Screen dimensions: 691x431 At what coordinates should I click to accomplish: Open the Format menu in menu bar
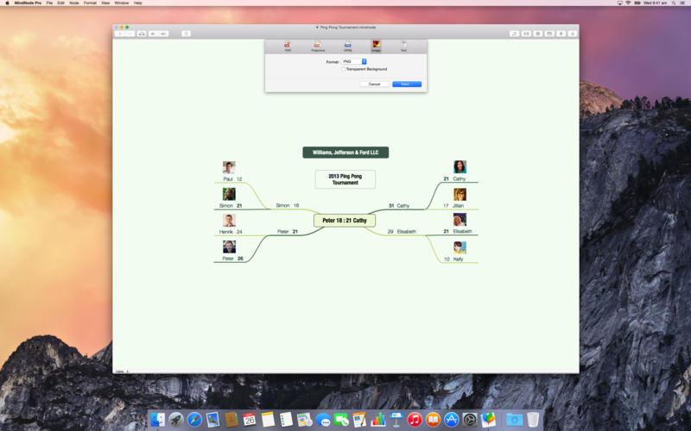coord(90,3)
